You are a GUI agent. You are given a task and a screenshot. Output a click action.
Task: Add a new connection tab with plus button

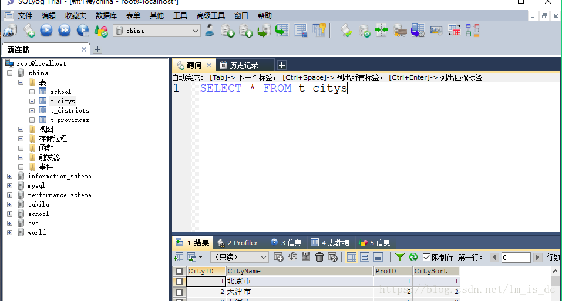97,49
